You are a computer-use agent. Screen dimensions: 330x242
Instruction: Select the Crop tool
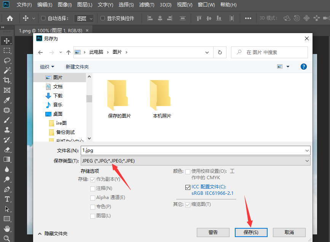7,80
